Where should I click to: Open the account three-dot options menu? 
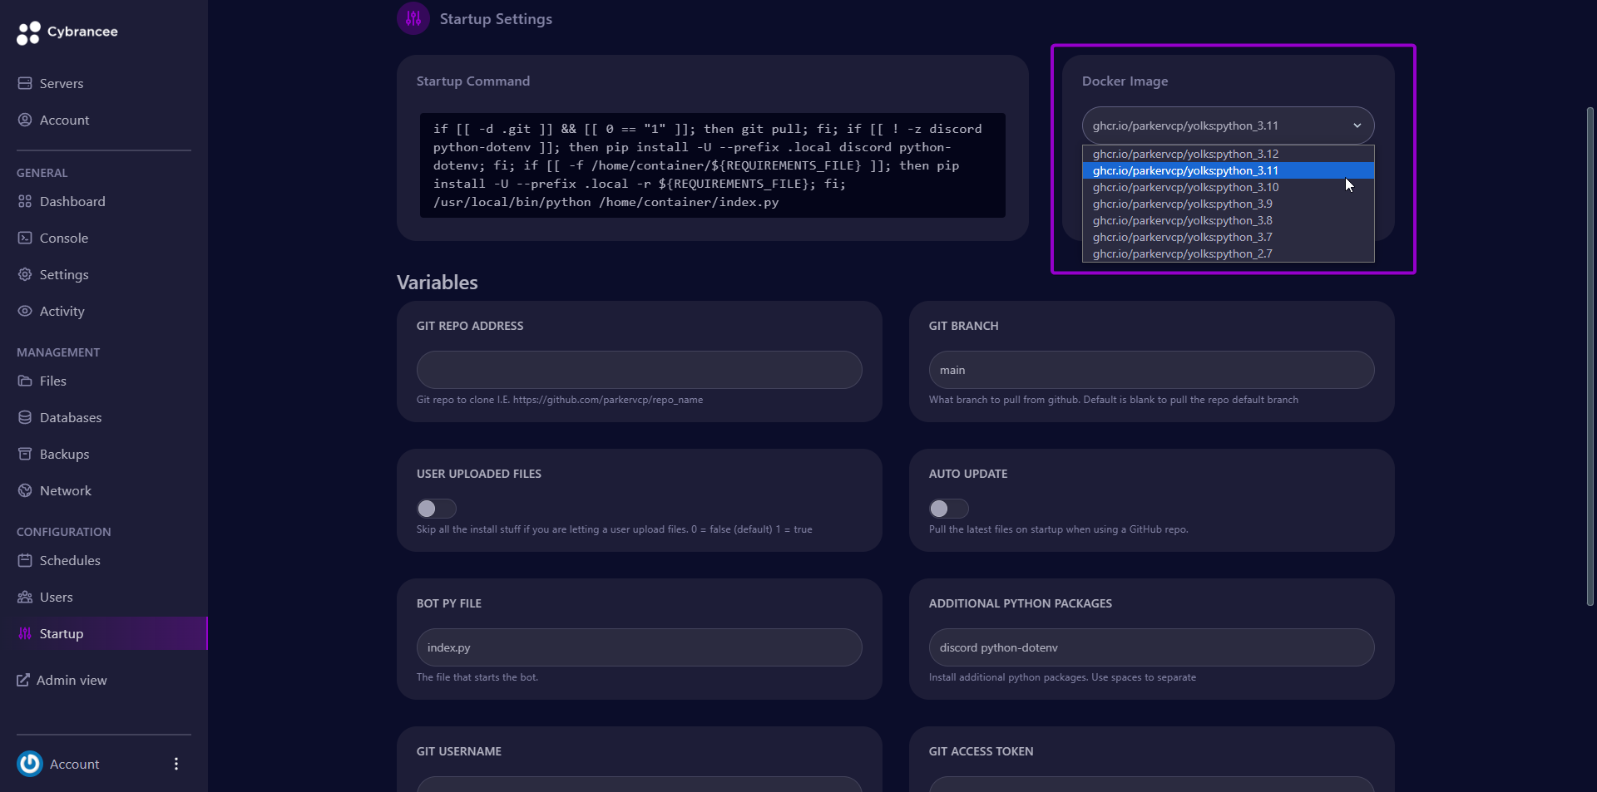point(176,764)
